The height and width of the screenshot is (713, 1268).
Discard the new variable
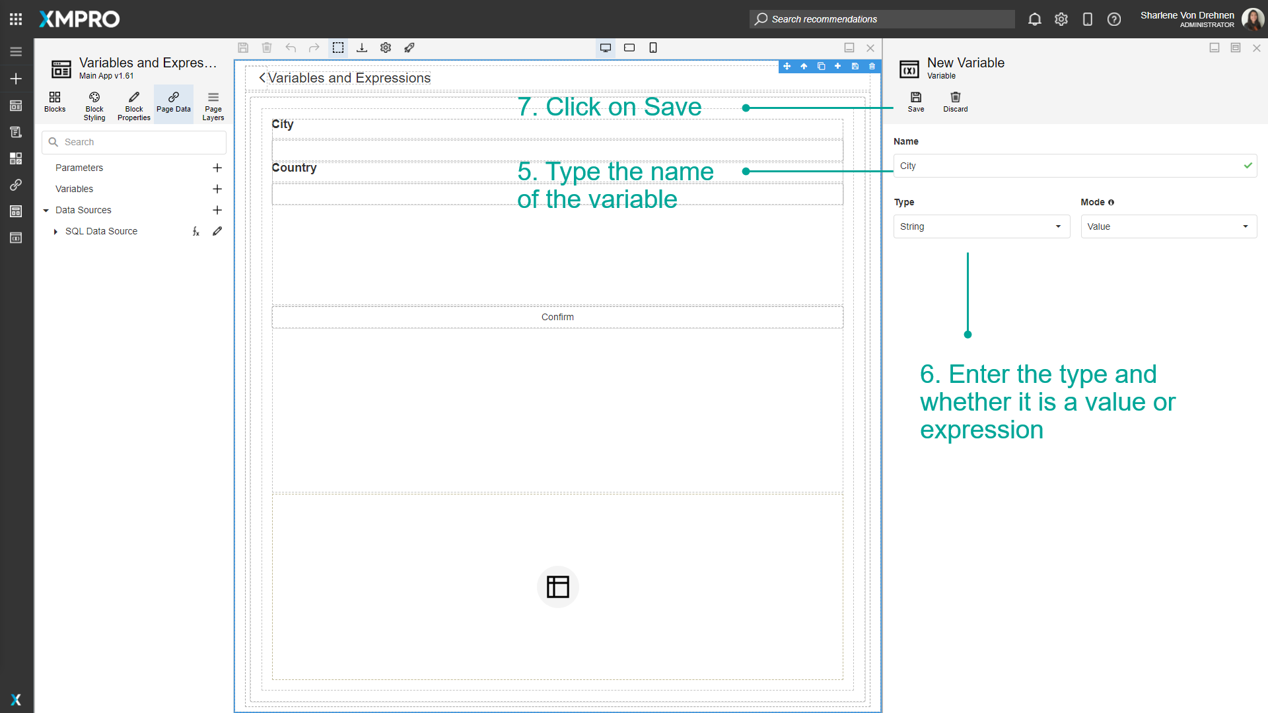click(955, 102)
